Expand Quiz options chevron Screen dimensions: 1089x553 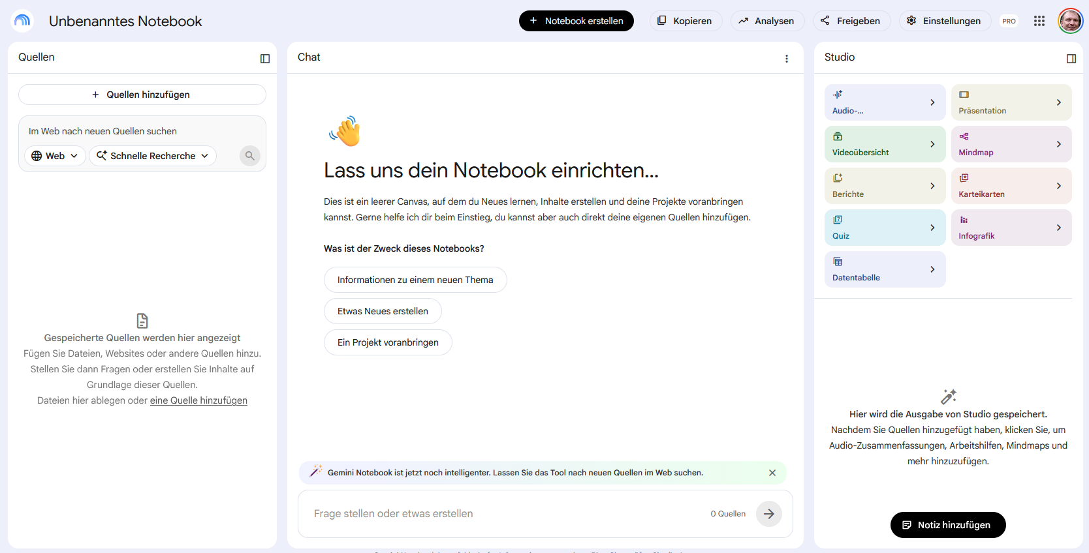932,228
